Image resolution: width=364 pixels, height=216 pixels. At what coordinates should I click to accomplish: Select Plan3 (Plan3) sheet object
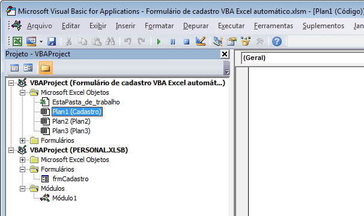71,131
